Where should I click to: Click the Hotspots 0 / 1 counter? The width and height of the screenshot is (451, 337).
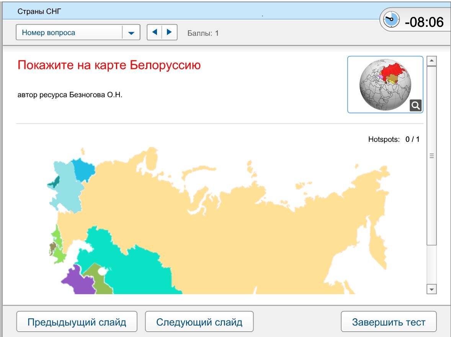394,139
